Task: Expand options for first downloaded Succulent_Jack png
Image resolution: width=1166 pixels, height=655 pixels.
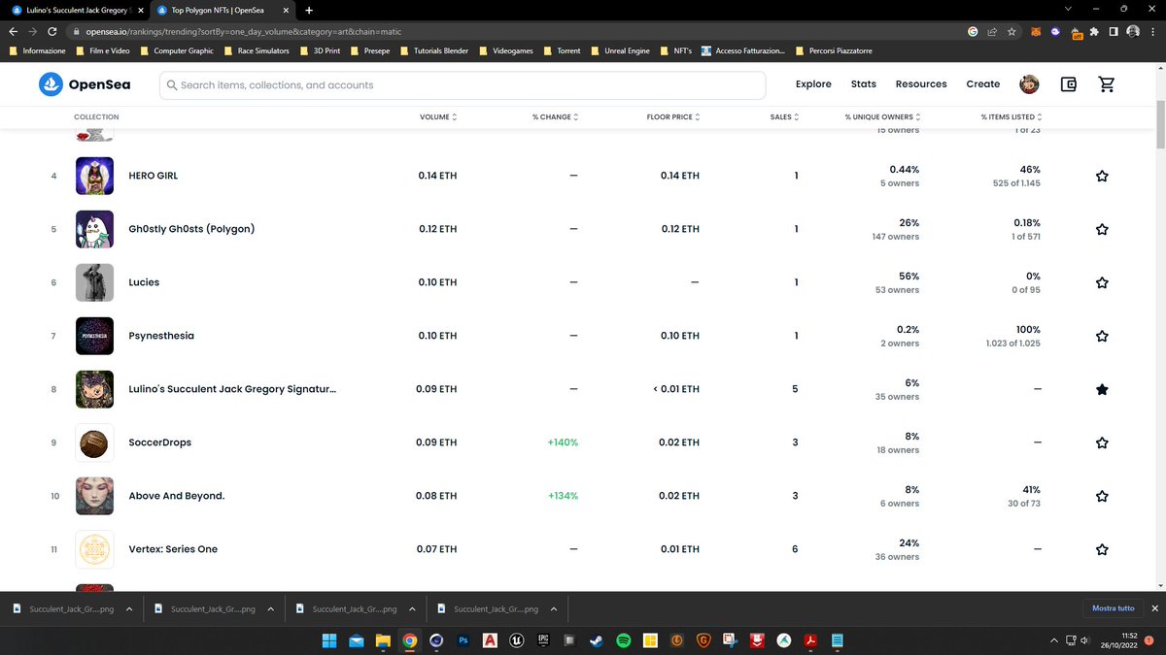Action: pos(130,609)
